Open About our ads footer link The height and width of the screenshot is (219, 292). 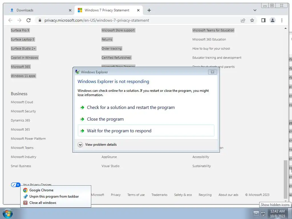(228, 195)
